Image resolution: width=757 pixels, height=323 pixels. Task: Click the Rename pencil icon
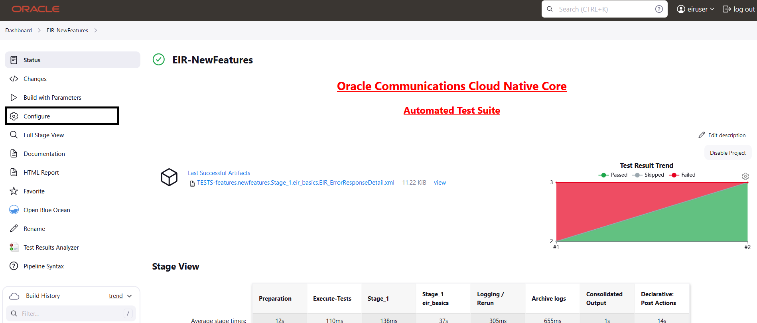pos(14,228)
